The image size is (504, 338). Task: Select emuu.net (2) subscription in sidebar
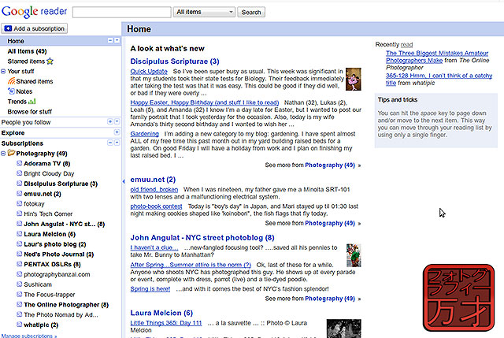(42, 194)
